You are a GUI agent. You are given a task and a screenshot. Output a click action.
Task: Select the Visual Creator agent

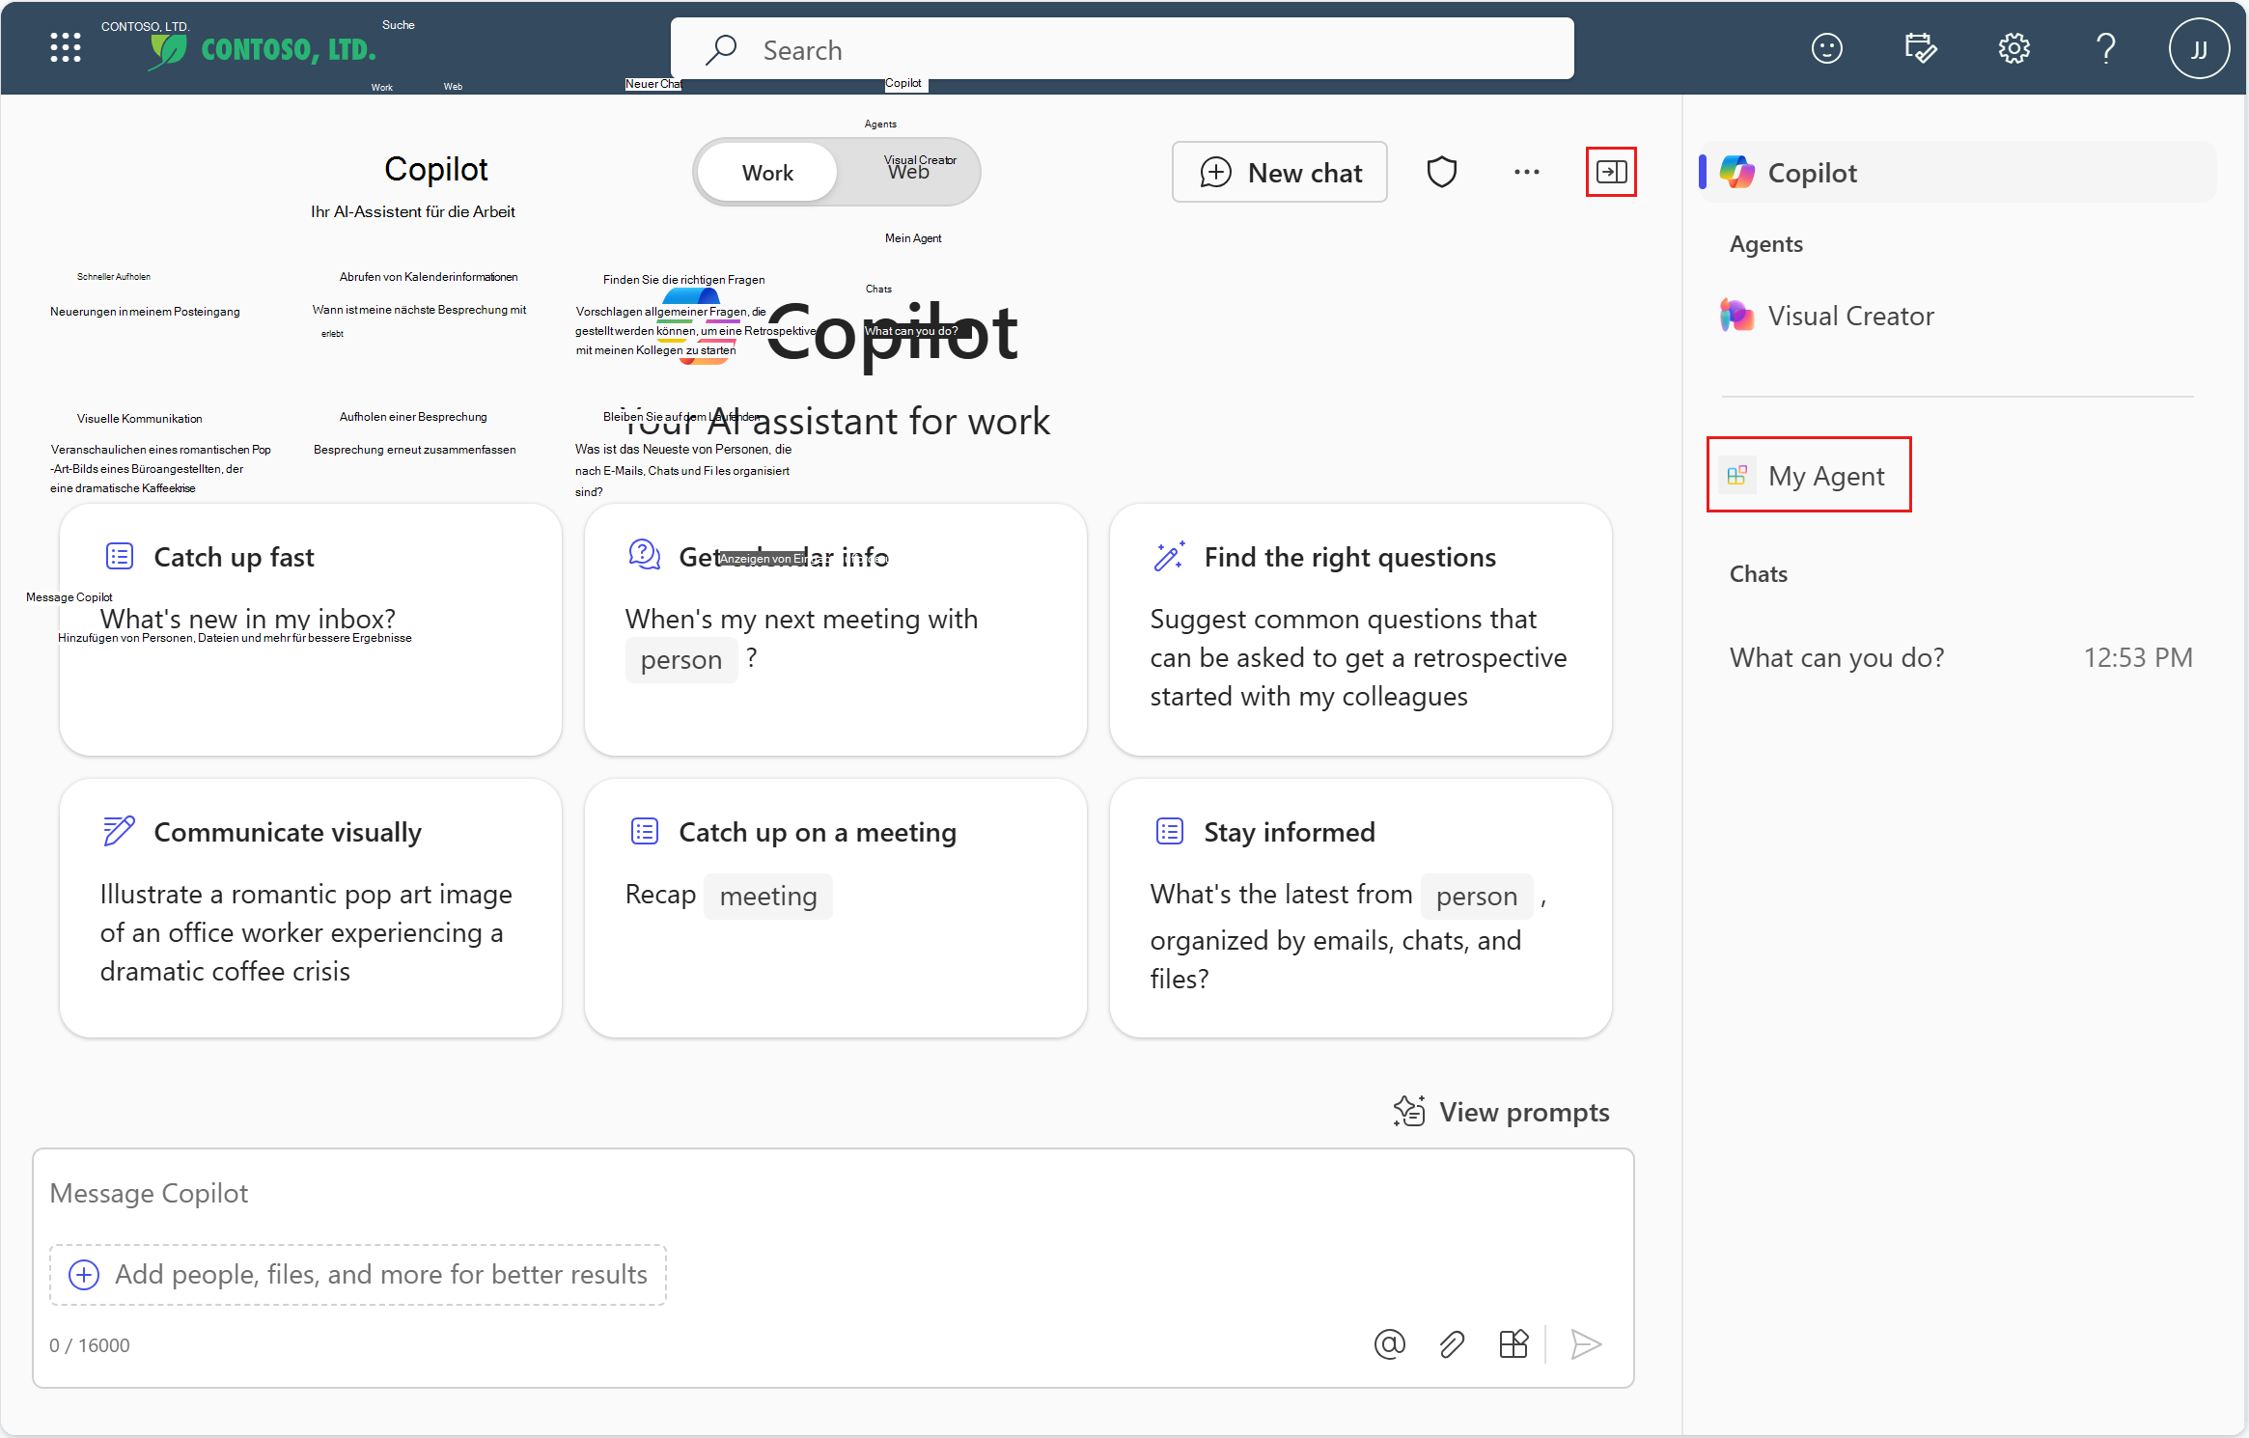pos(1850,315)
